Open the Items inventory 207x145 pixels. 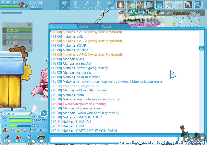click(19, 138)
